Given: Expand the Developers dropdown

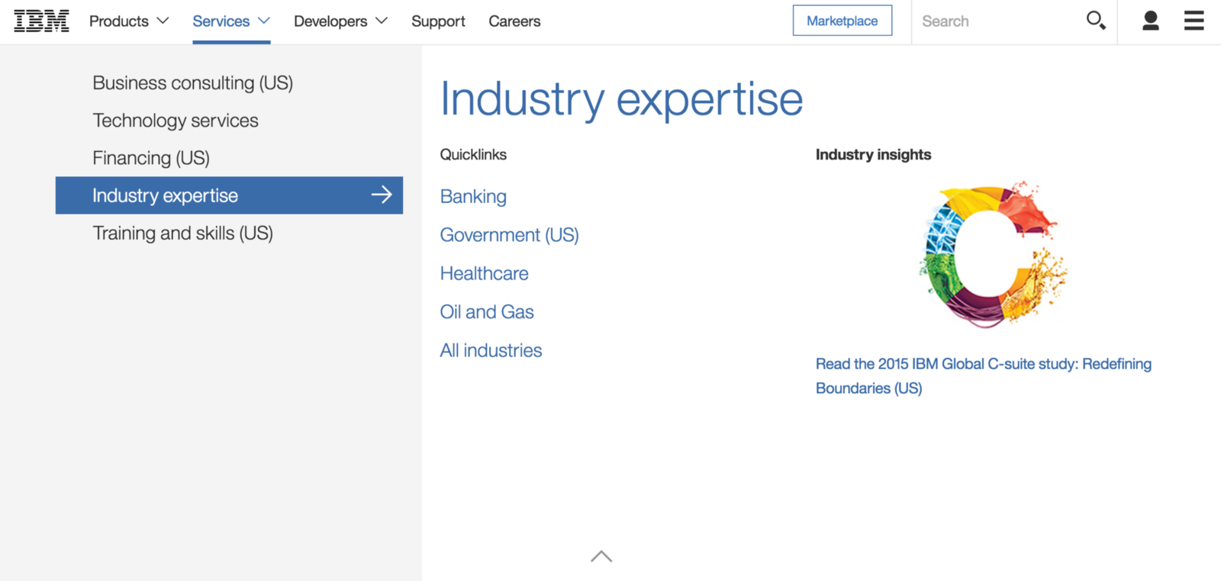Looking at the screenshot, I should click(x=340, y=21).
